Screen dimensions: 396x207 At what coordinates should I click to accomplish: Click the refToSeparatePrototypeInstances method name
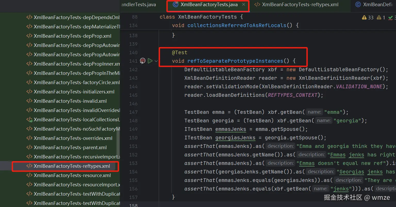click(235, 61)
